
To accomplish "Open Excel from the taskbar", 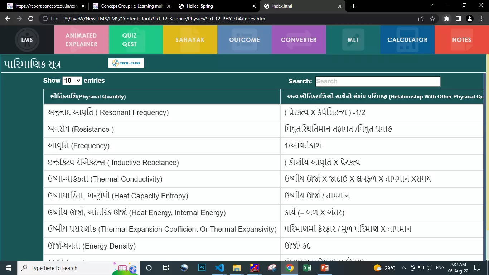I will (307, 268).
